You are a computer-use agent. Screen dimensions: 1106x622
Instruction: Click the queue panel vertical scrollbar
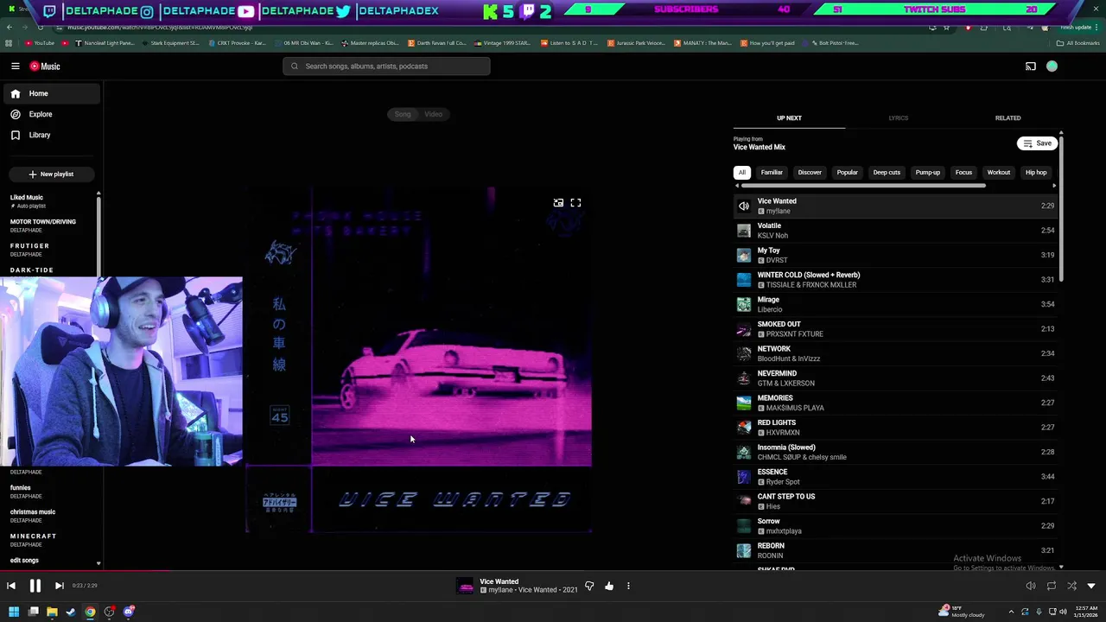[1060, 207]
